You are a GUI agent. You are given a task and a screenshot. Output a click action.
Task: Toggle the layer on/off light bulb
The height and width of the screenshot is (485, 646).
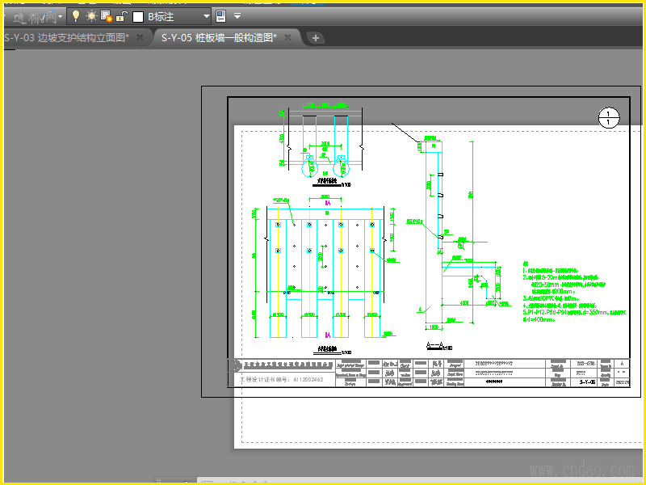point(76,16)
